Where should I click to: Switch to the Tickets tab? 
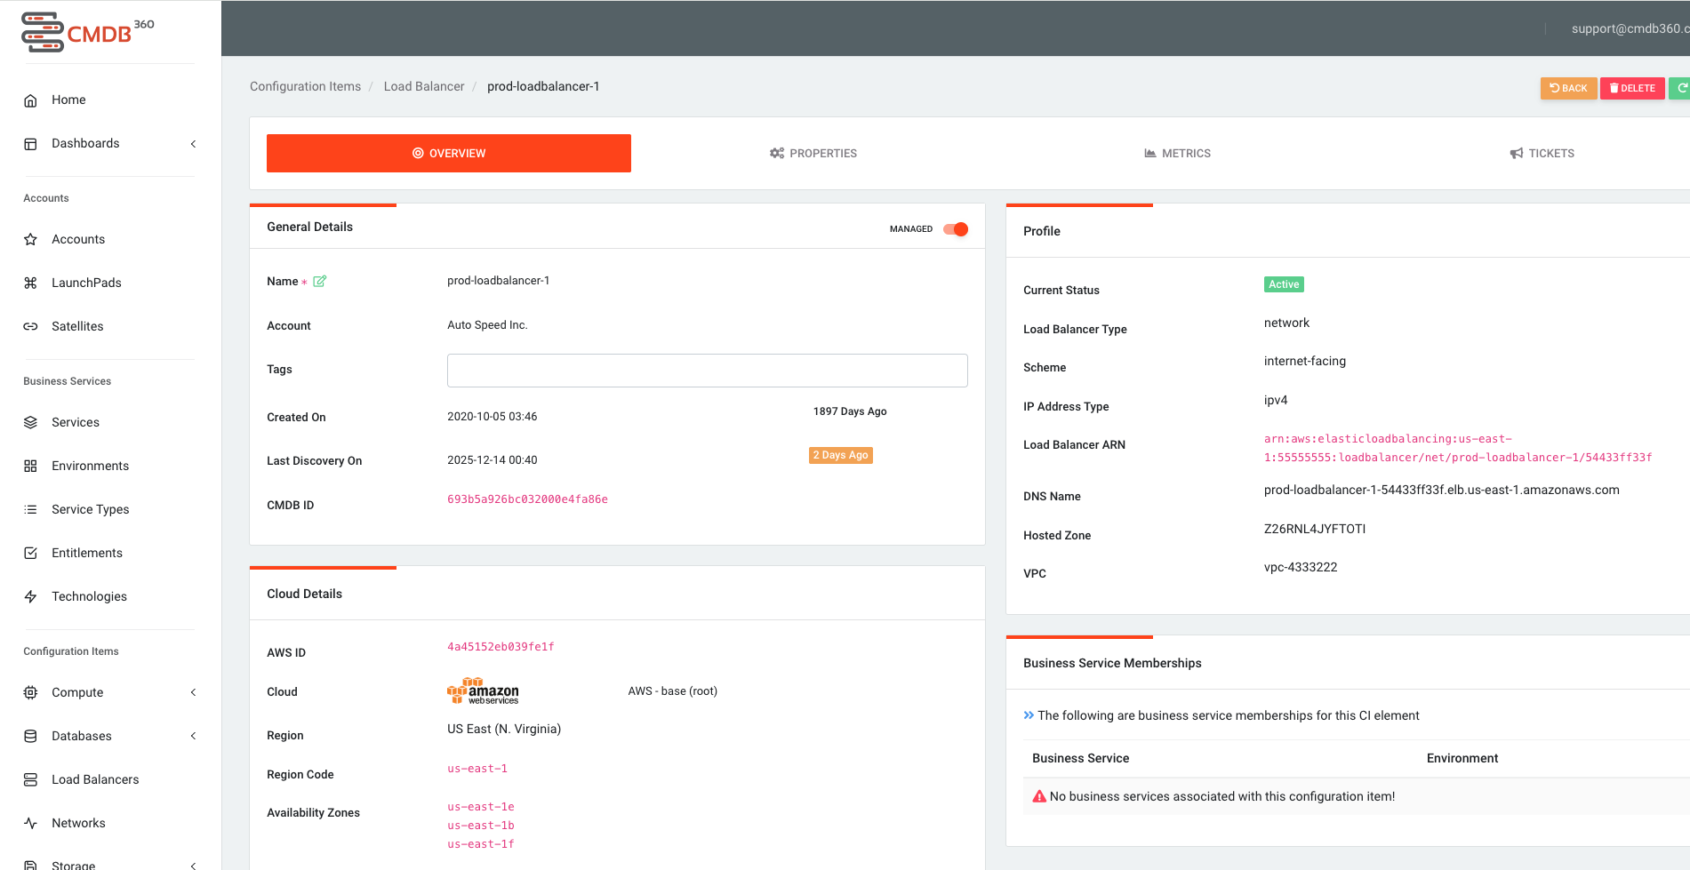pyautogui.click(x=1542, y=154)
